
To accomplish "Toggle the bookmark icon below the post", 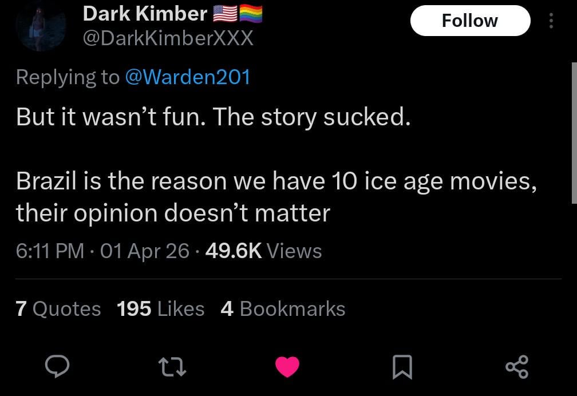I will (402, 366).
